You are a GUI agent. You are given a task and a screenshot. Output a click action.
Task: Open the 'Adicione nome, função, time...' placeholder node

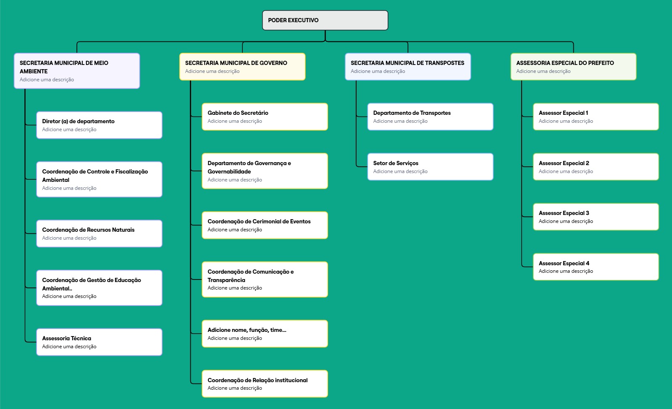coord(265,333)
